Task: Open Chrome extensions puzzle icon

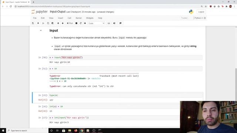Action: (226, 7)
